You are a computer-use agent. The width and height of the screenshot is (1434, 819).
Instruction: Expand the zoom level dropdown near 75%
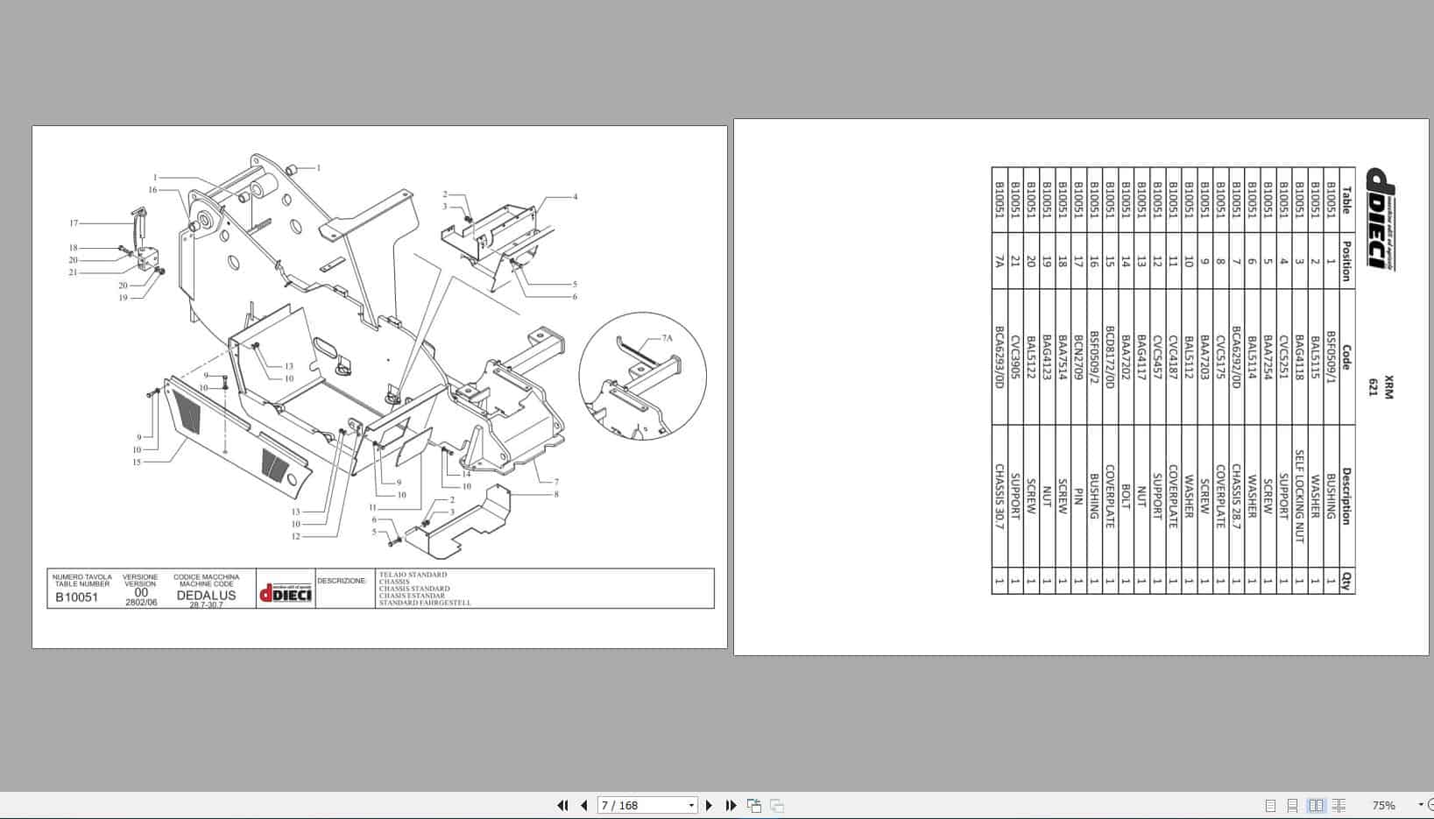[1416, 804]
